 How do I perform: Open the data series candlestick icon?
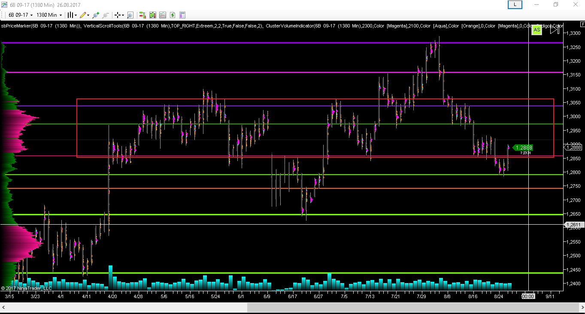[153, 15]
